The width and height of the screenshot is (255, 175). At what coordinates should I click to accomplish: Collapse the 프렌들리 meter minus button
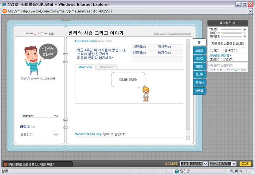244,37
